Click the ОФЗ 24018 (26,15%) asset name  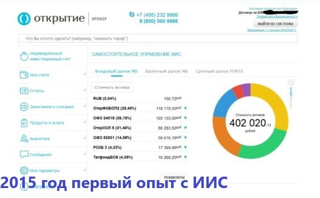pyautogui.click(x=112, y=118)
